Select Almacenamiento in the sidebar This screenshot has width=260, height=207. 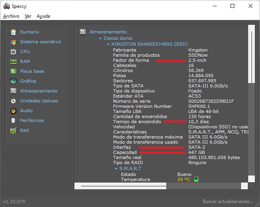pyautogui.click(x=39, y=91)
